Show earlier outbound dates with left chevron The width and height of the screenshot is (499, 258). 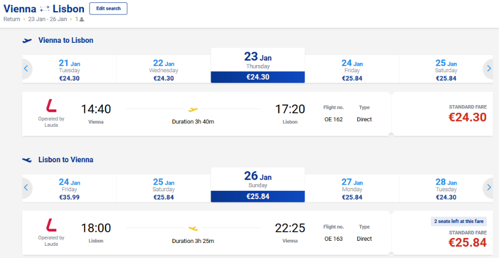click(x=27, y=69)
